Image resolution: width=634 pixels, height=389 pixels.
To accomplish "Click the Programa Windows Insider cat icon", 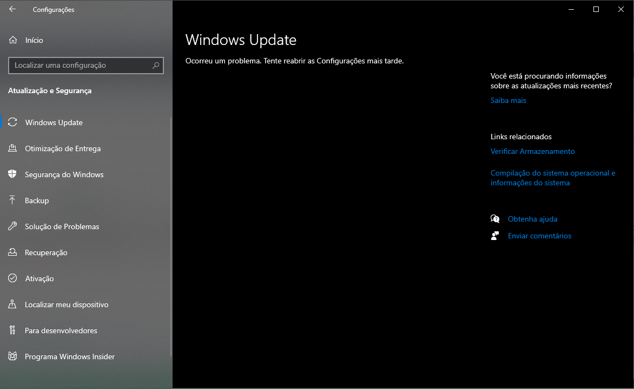I will click(x=12, y=356).
